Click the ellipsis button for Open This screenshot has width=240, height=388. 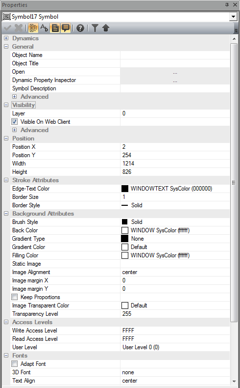[x=175, y=72]
